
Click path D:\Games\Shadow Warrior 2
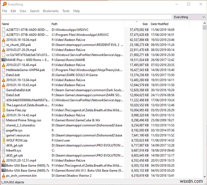(71, 175)
